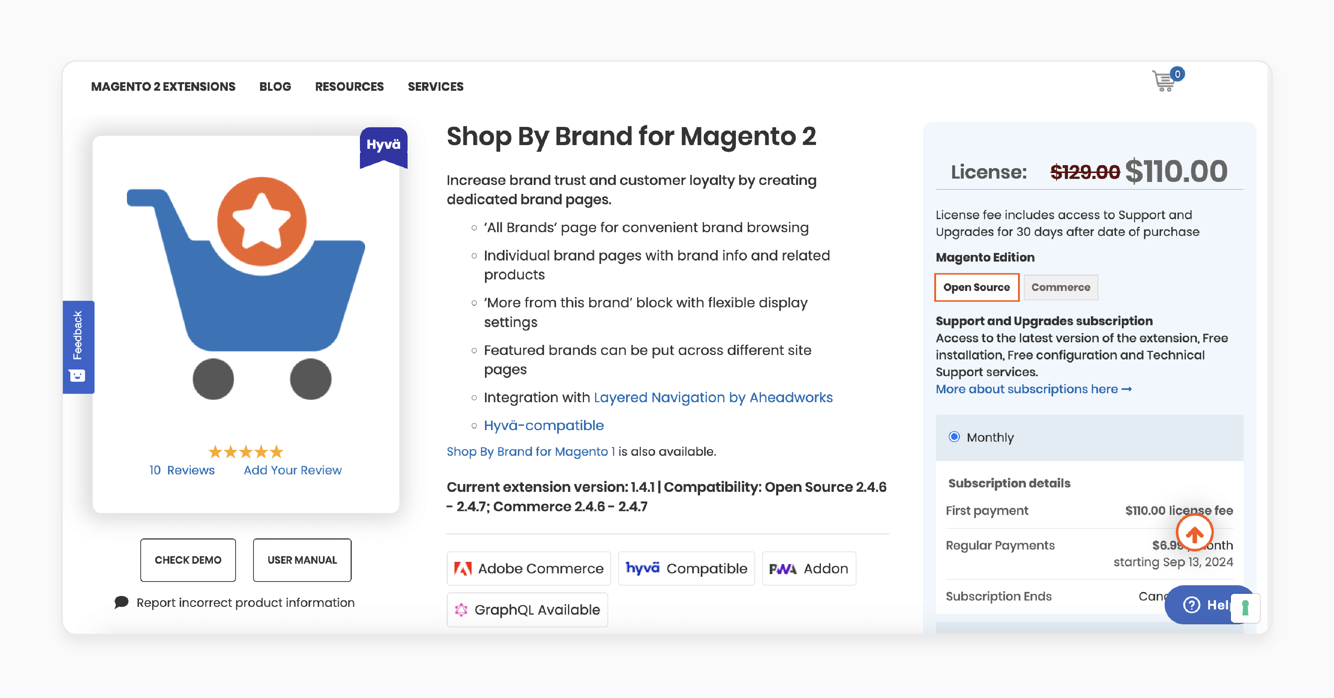
Task: Open the 10 Reviews link
Action: [182, 470]
